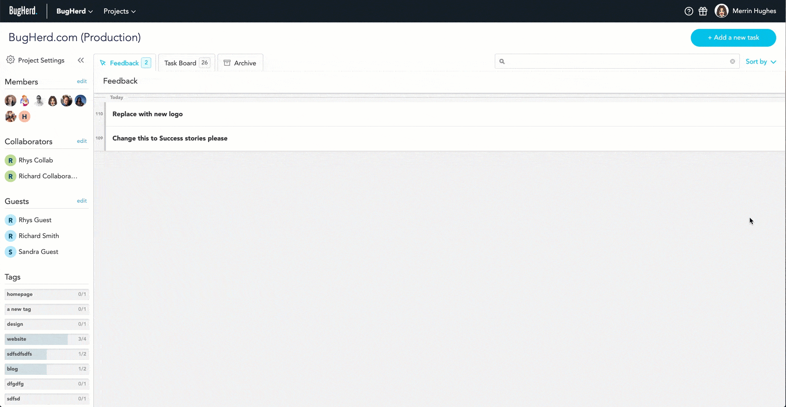The image size is (786, 407).
Task: Open Merrin Hughes profile avatar
Action: click(722, 11)
